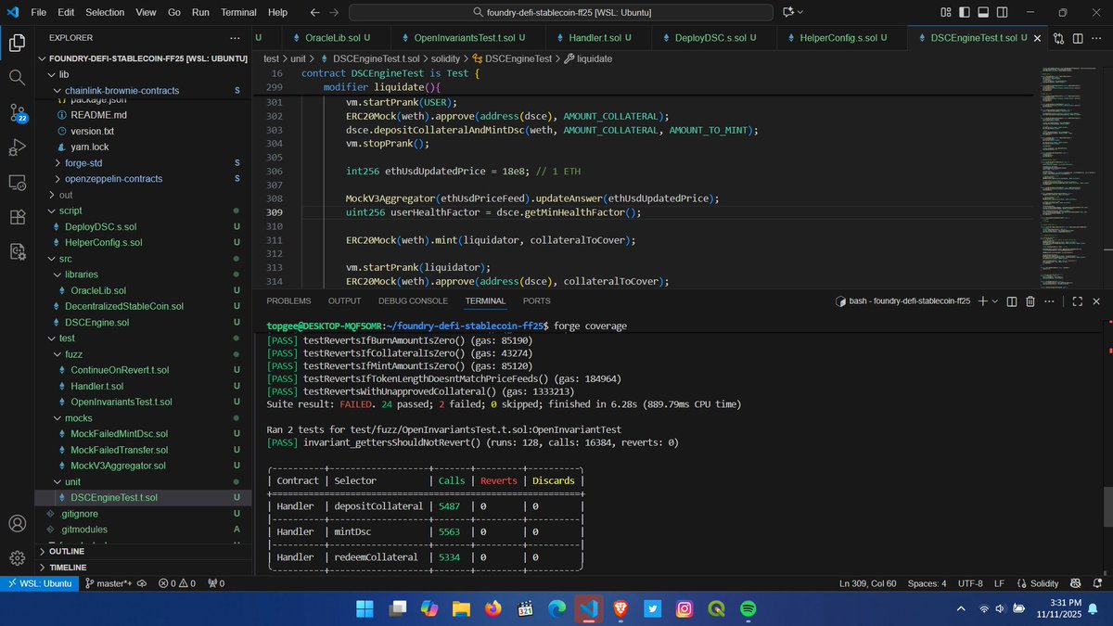
Task: Open OracleLib.sol file in explorer tree
Action: tap(98, 290)
